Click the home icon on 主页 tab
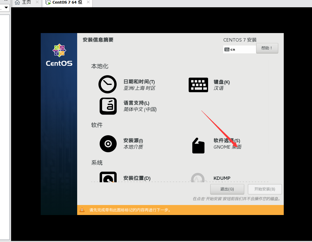Viewport: 312px width, 242px height. point(17,2)
